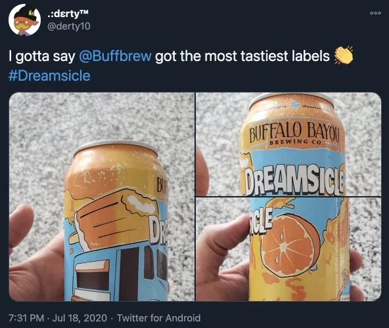
Task: Open the #Dreamsicle hashtag
Action: pyautogui.click(x=49, y=75)
